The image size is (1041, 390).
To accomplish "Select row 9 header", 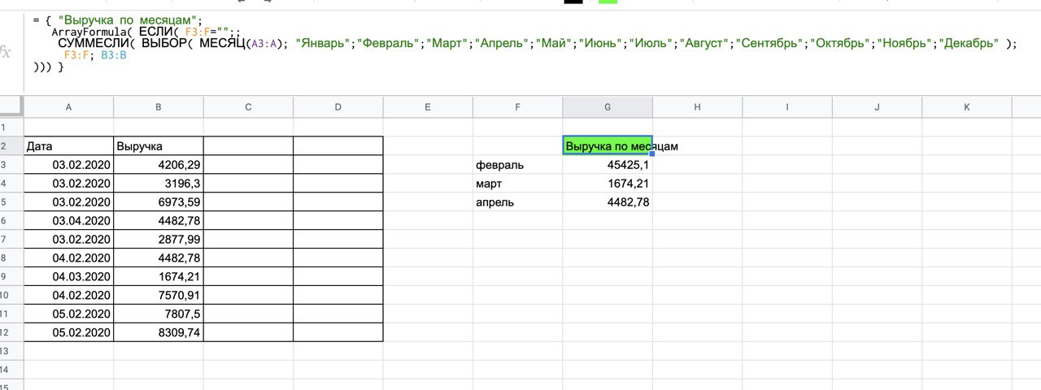I will click(x=11, y=277).
